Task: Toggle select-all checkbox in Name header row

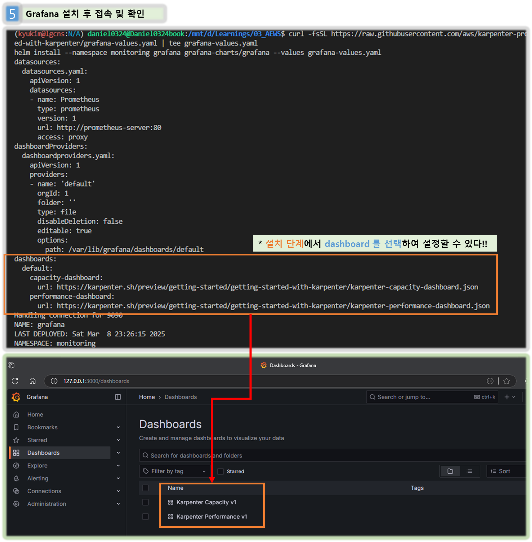Action: [145, 488]
